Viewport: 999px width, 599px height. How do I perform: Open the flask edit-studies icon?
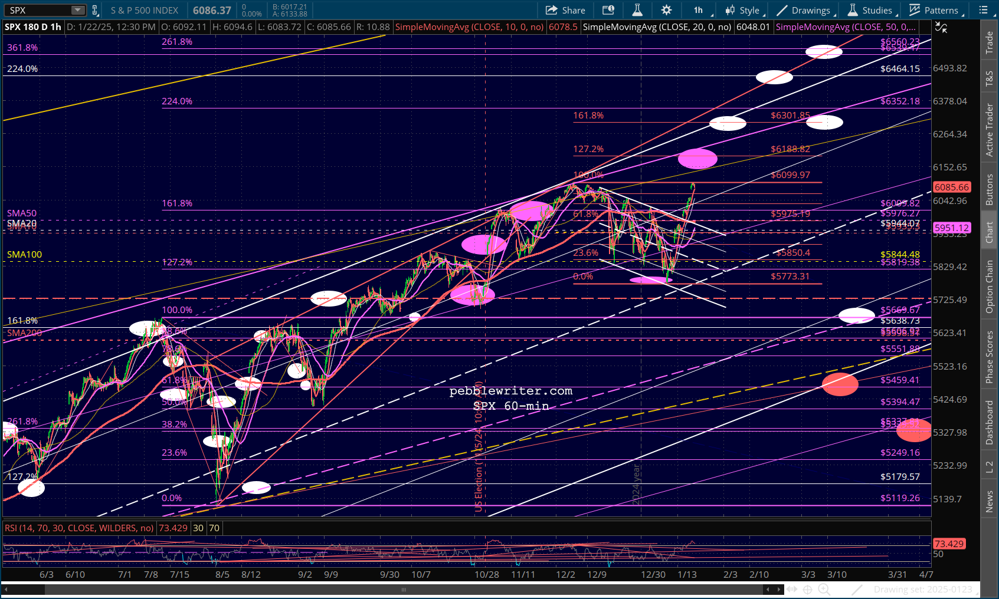click(637, 10)
